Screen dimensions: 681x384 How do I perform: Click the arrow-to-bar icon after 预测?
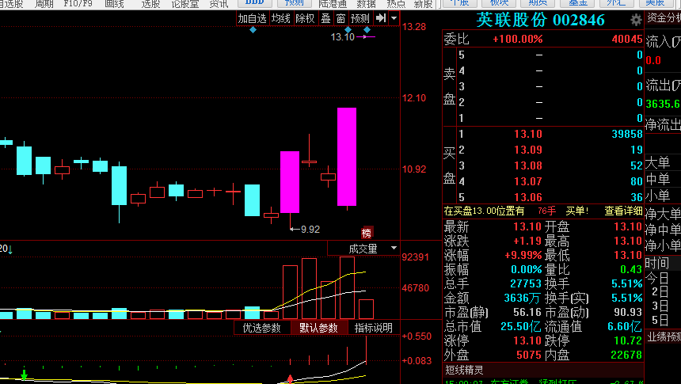click(x=381, y=18)
